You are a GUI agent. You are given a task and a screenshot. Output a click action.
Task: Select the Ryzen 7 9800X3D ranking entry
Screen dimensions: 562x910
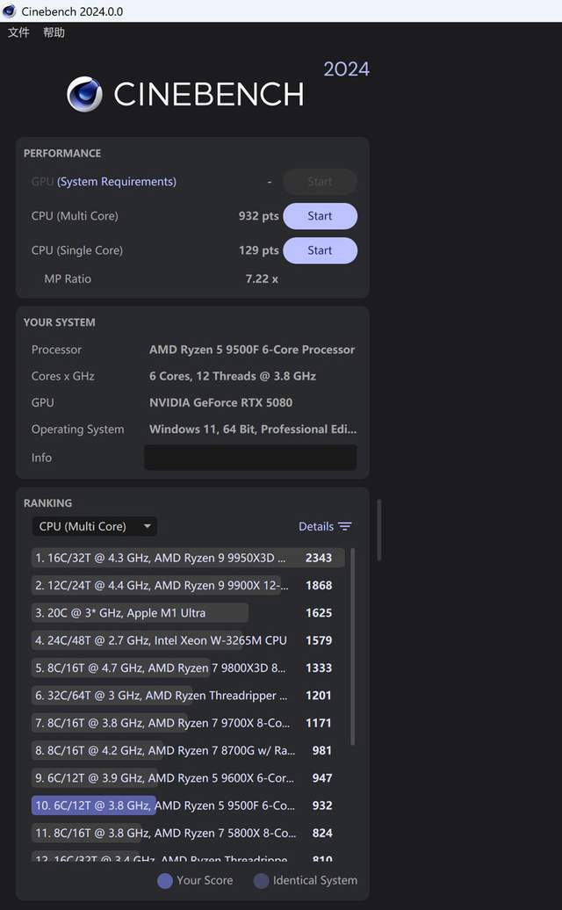(x=167, y=668)
